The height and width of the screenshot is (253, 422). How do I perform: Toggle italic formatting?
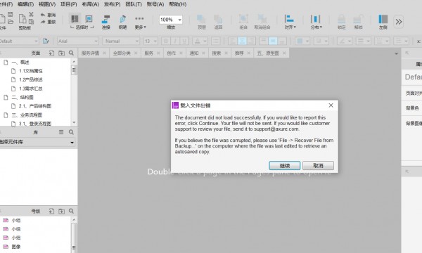coord(175,41)
